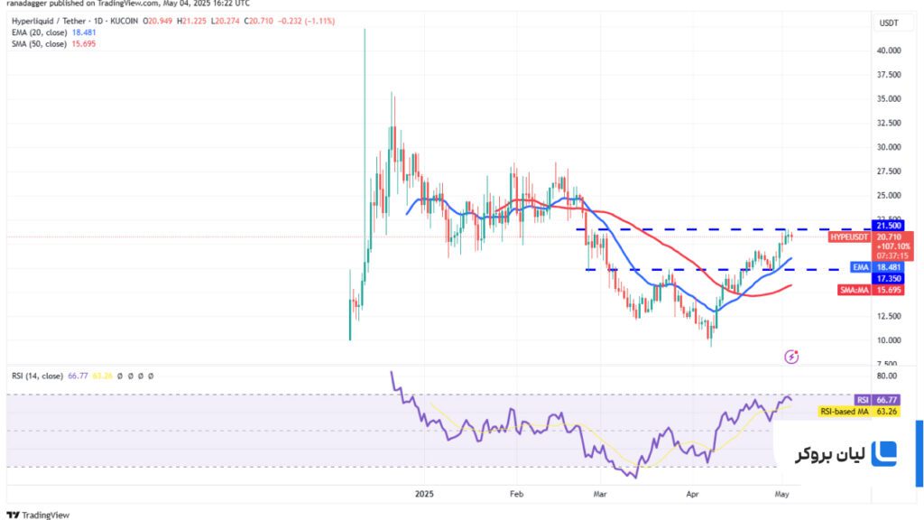Click the 21.500 blue price label
This screenshot has height=520, width=924.
coord(888,226)
